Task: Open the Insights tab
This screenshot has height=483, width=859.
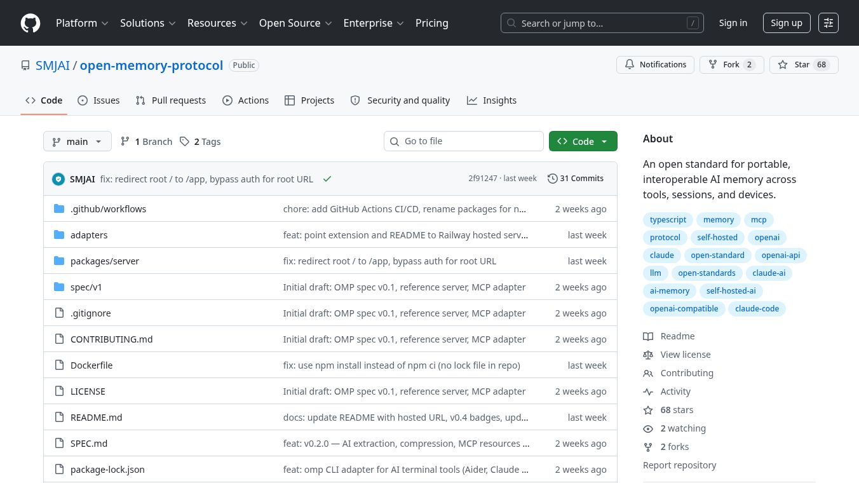Action: click(x=492, y=100)
